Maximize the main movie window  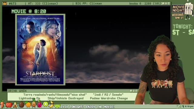tap(166, 3)
